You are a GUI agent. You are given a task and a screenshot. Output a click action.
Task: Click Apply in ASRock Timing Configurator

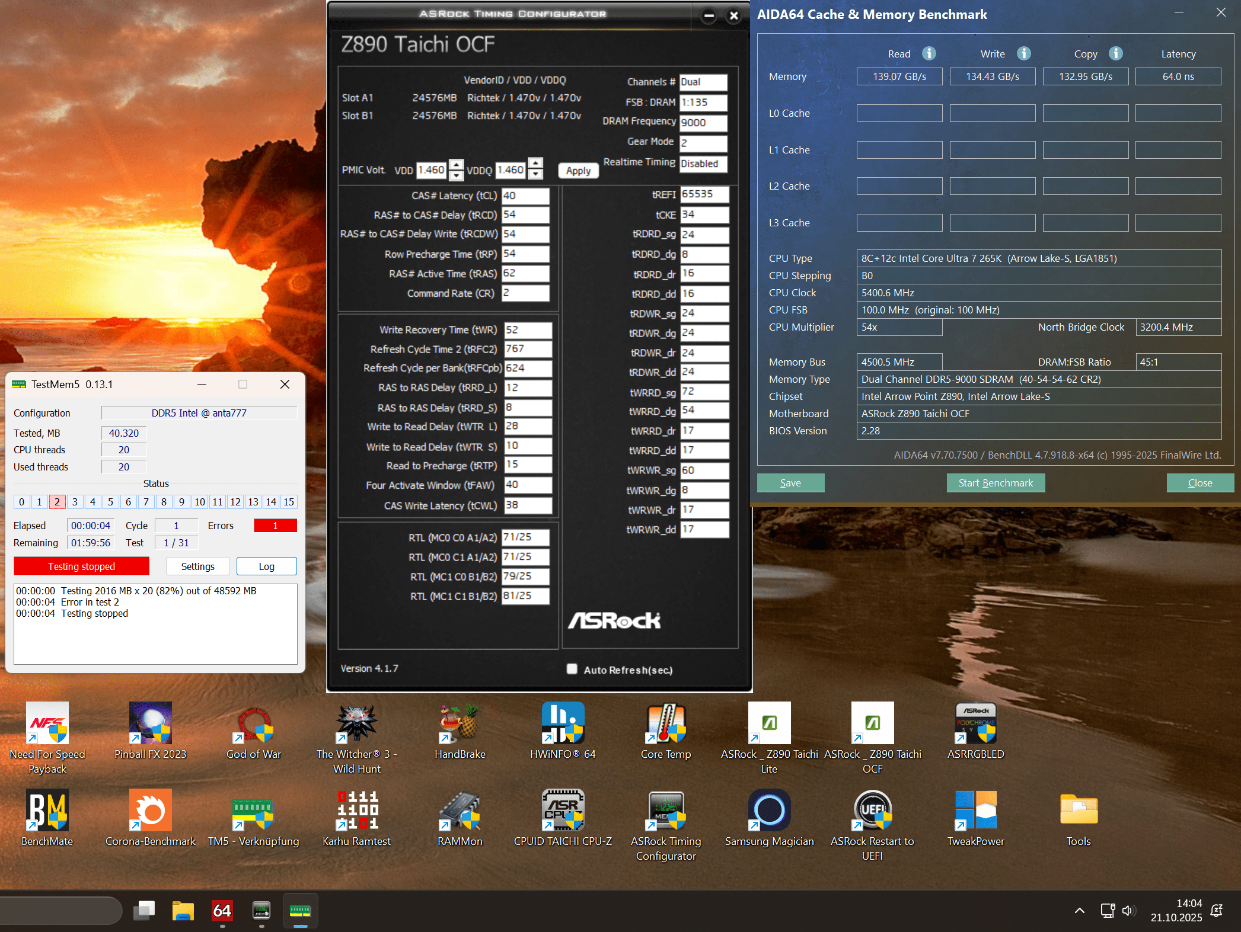click(x=578, y=171)
